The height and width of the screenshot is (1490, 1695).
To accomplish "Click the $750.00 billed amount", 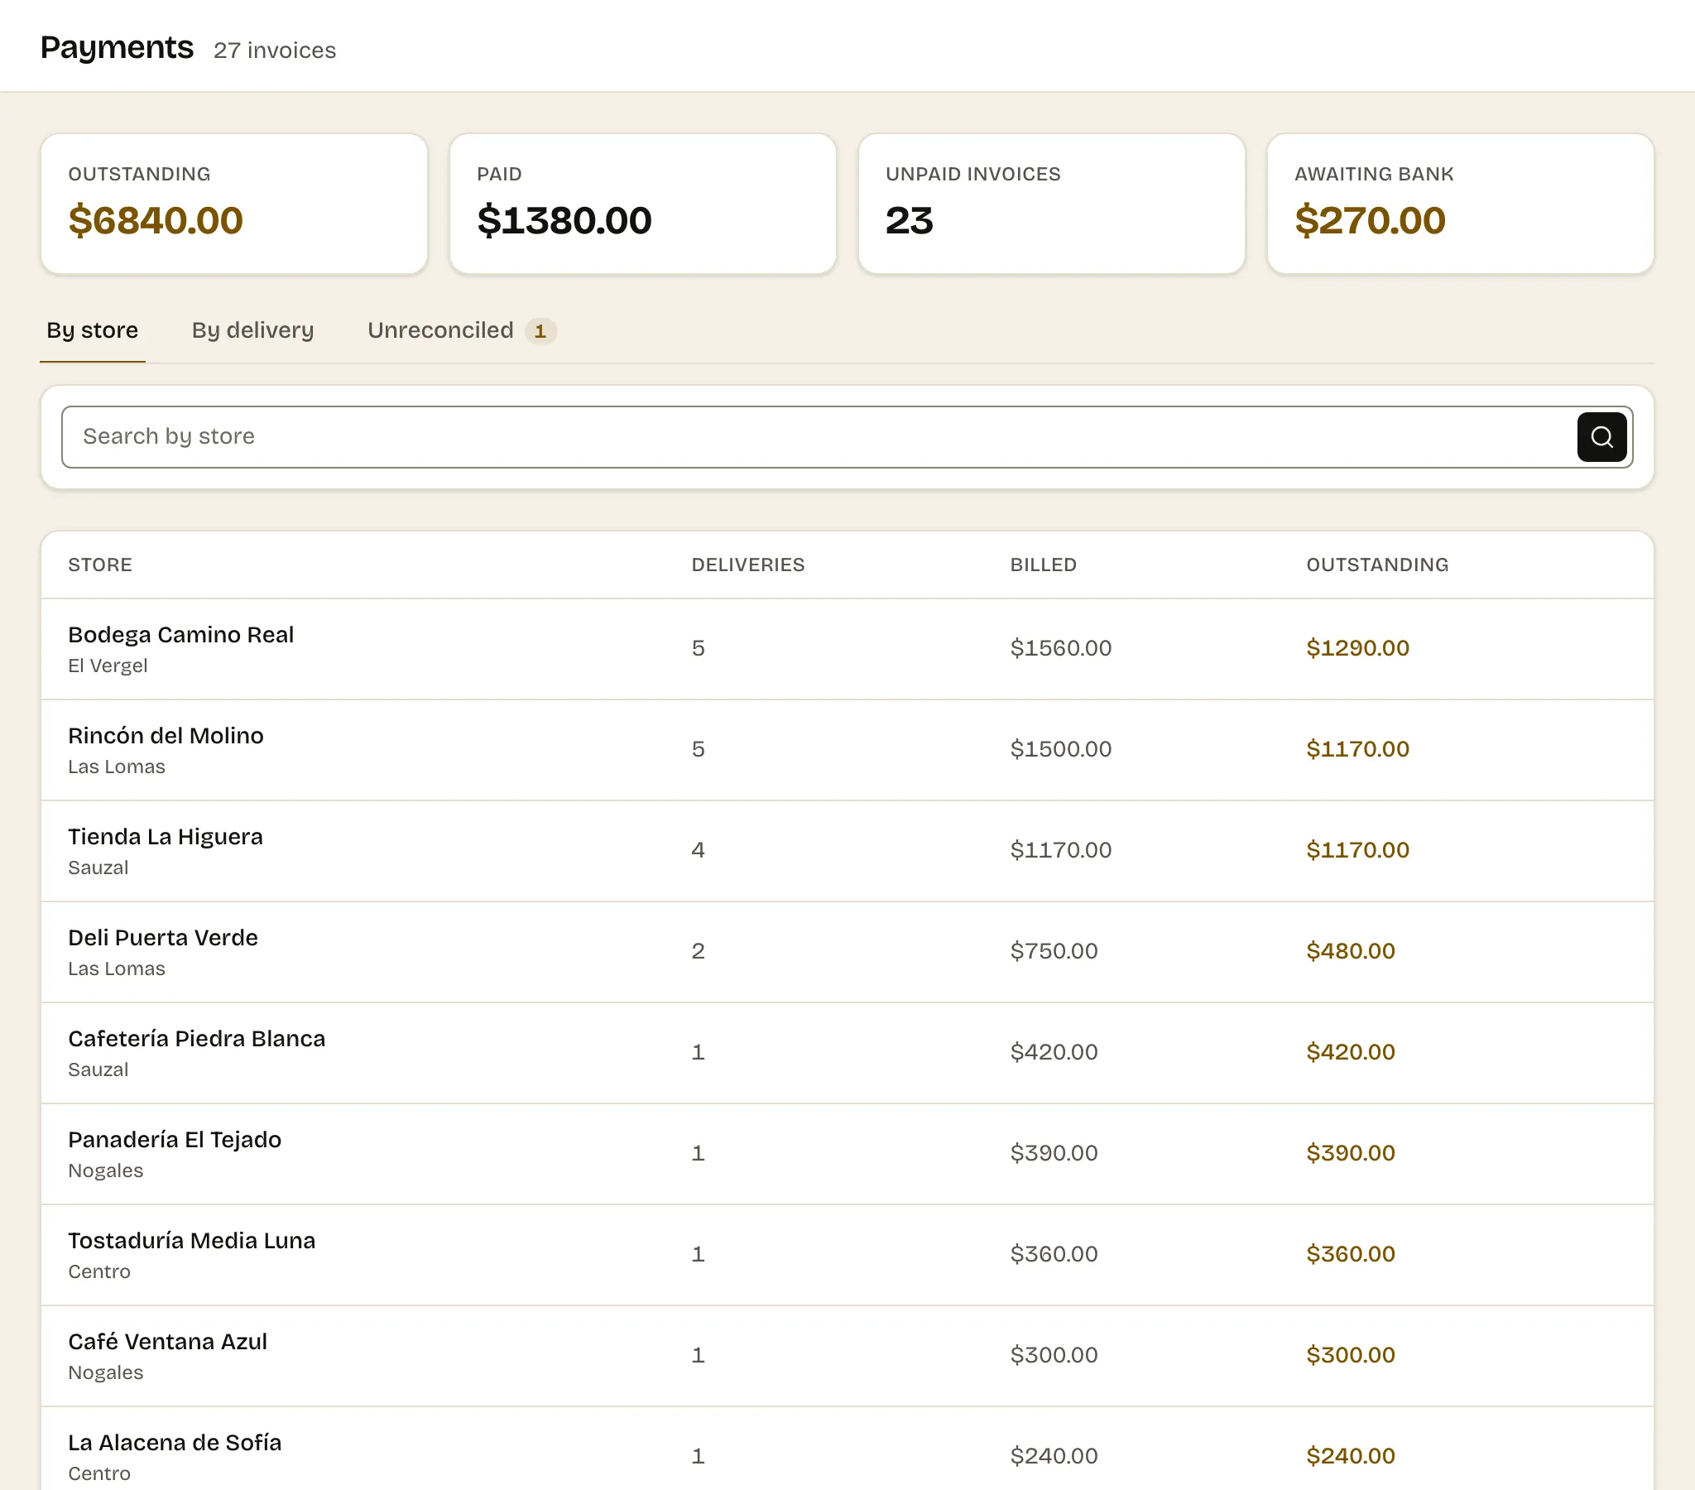I will click(1053, 951).
